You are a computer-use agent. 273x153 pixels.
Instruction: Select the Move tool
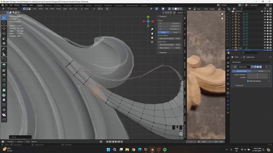click(4, 28)
